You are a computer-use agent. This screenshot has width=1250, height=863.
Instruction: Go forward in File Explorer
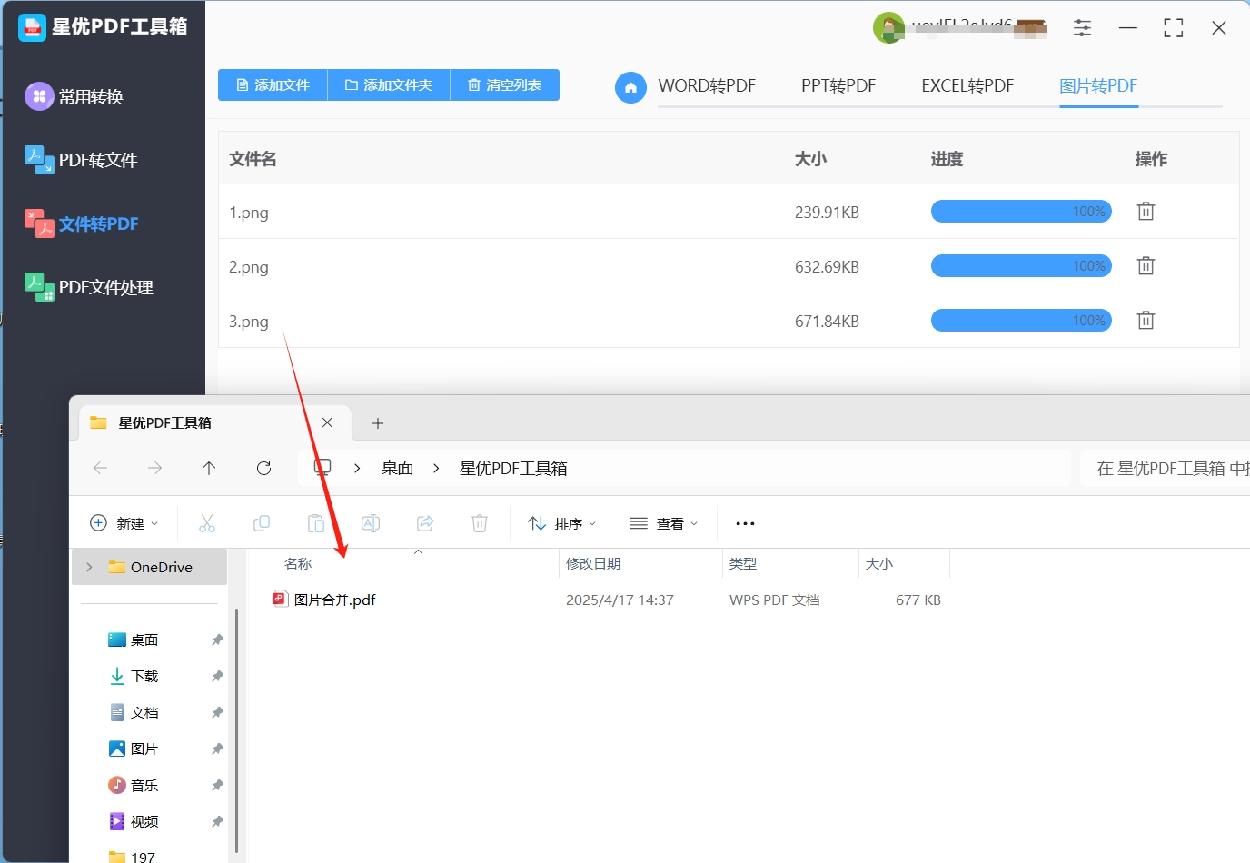154,468
